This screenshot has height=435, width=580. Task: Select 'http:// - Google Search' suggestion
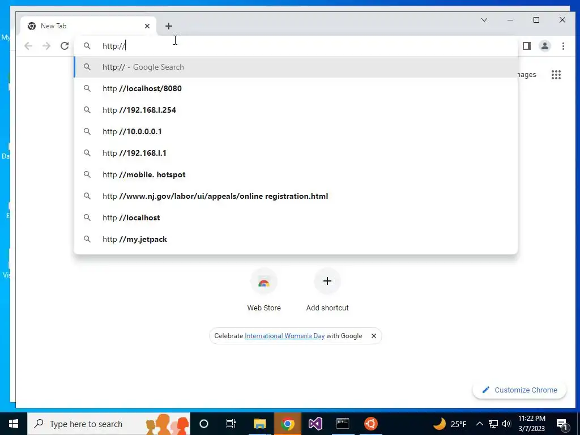point(296,67)
